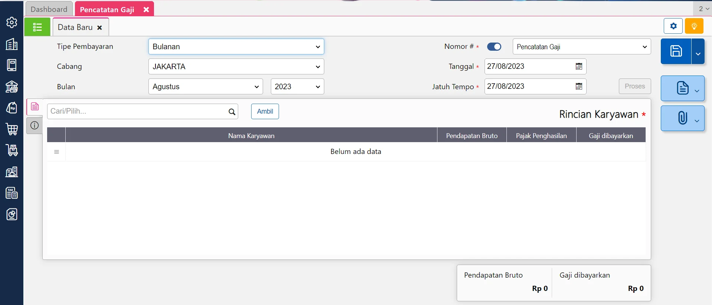The width and height of the screenshot is (712, 305).
Task: Click the search magnifier in Cari/Pilih
Action: [x=232, y=112]
